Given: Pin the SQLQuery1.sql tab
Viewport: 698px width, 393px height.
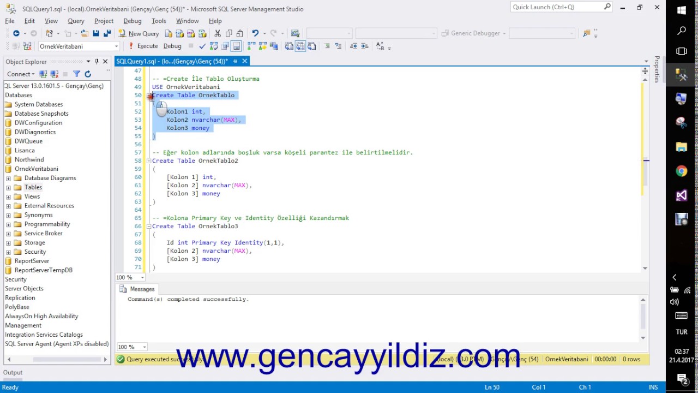Looking at the screenshot, I should click(x=235, y=61).
